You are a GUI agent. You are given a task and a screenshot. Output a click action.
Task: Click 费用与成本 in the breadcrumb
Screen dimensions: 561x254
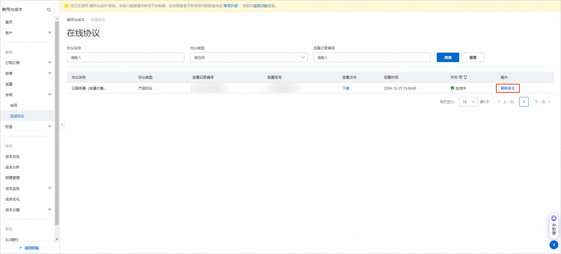(x=76, y=20)
